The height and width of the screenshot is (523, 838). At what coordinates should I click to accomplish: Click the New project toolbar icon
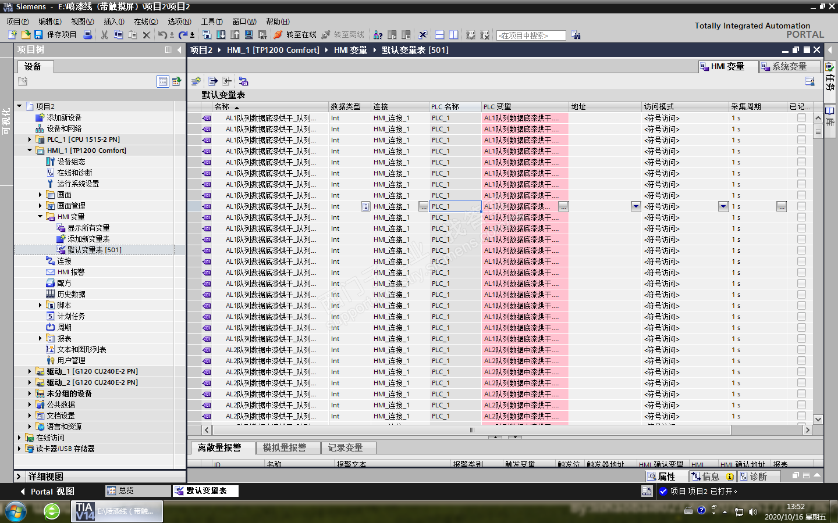point(12,35)
